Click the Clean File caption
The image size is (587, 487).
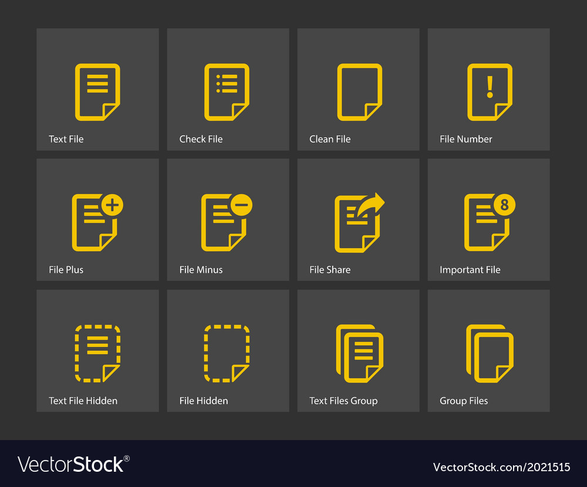coord(330,139)
